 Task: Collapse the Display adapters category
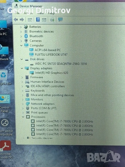tap(22, 68)
